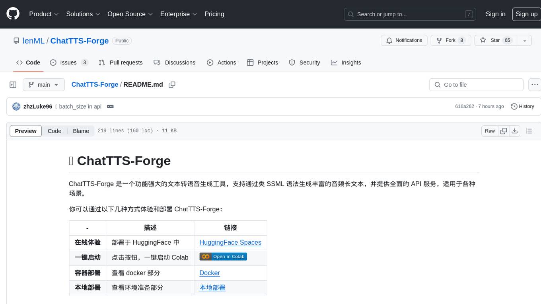Open zhzLuke96 author avatar
This screenshot has height=304, width=541.
pos(16,106)
